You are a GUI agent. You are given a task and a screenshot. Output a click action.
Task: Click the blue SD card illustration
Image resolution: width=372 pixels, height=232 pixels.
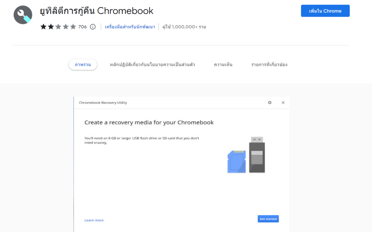click(236, 161)
